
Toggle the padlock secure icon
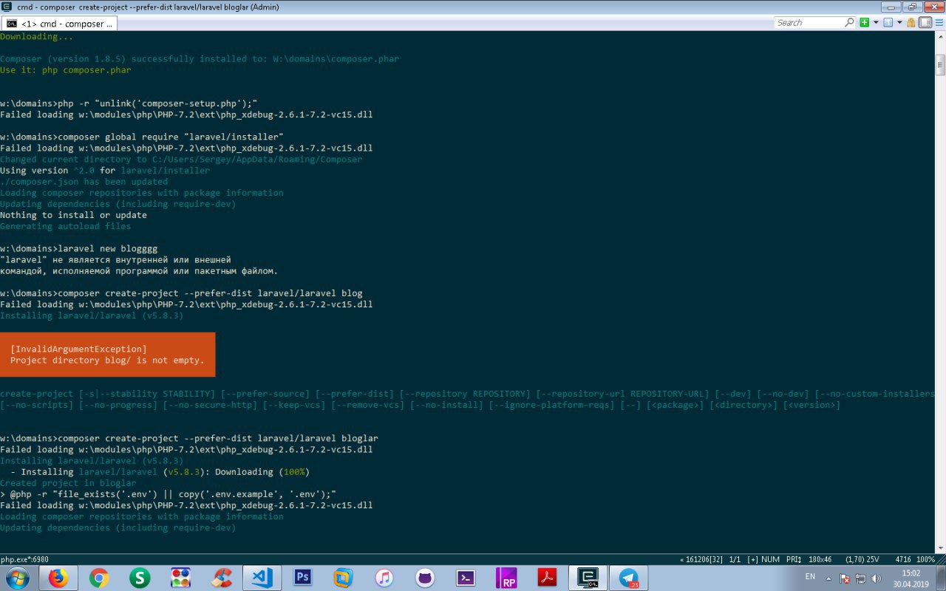[911, 22]
